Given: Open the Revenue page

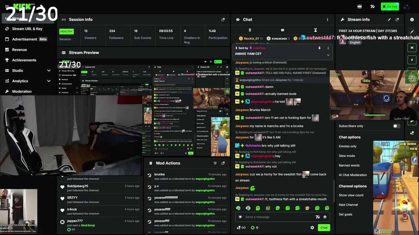Looking at the screenshot, I should 19,50.
